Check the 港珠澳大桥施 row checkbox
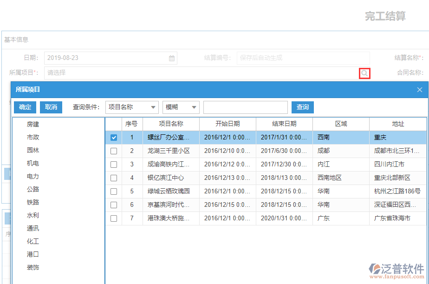This screenshot has height=284, width=429. pyautogui.click(x=114, y=218)
